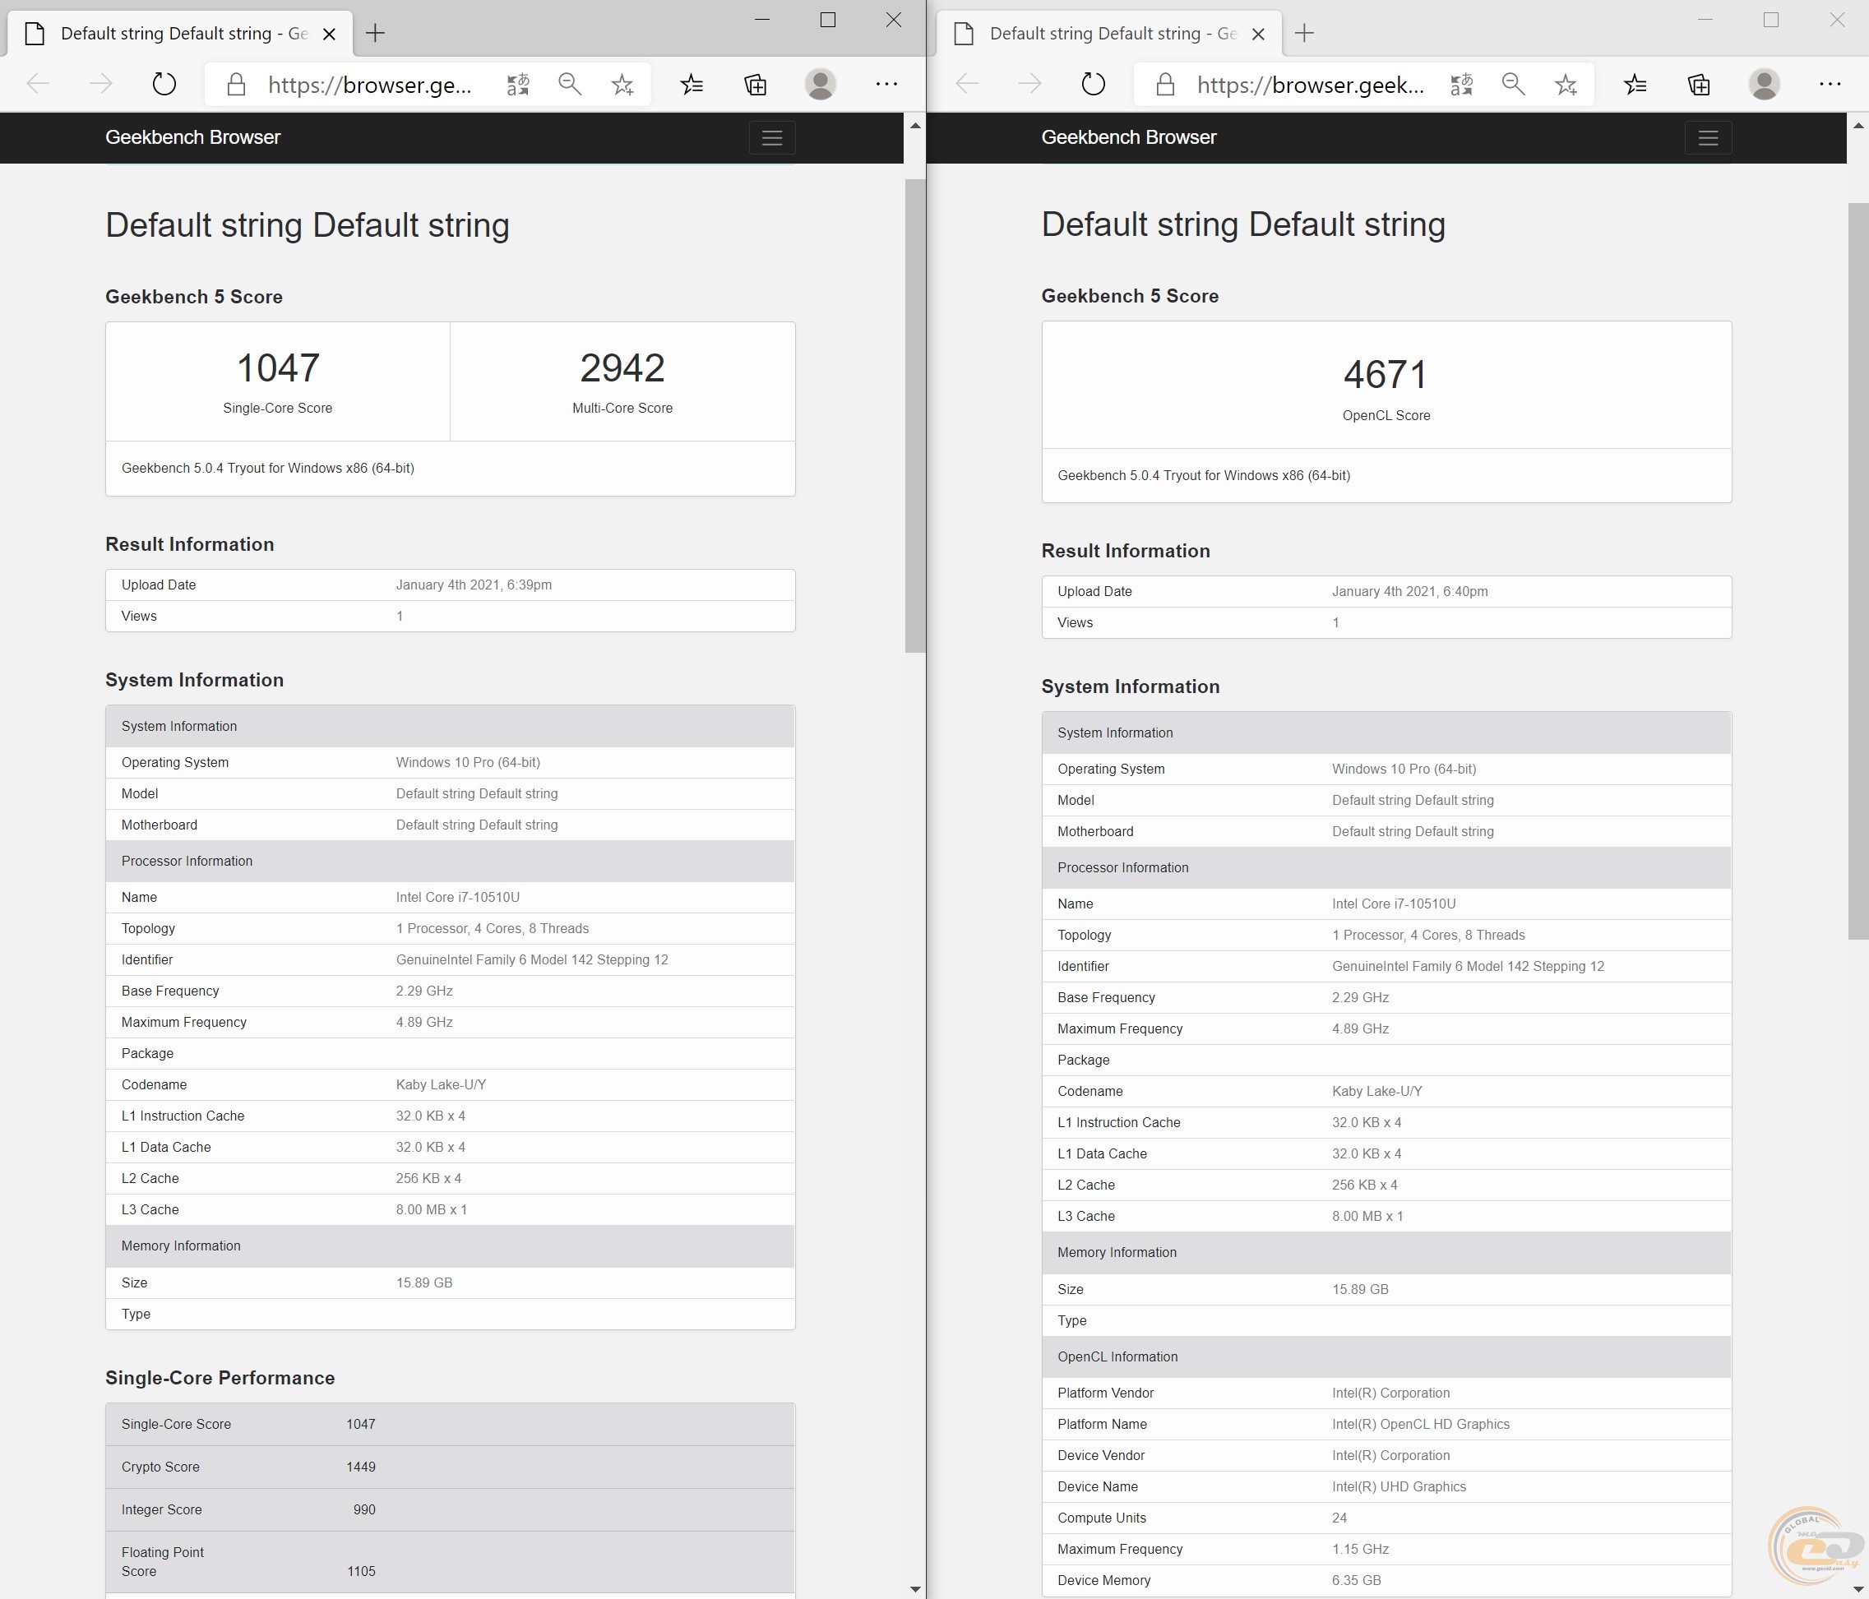This screenshot has height=1599, width=1869.
Task: Click scroll-down arrow in right window scrollbar
Action: pos(1857,1588)
